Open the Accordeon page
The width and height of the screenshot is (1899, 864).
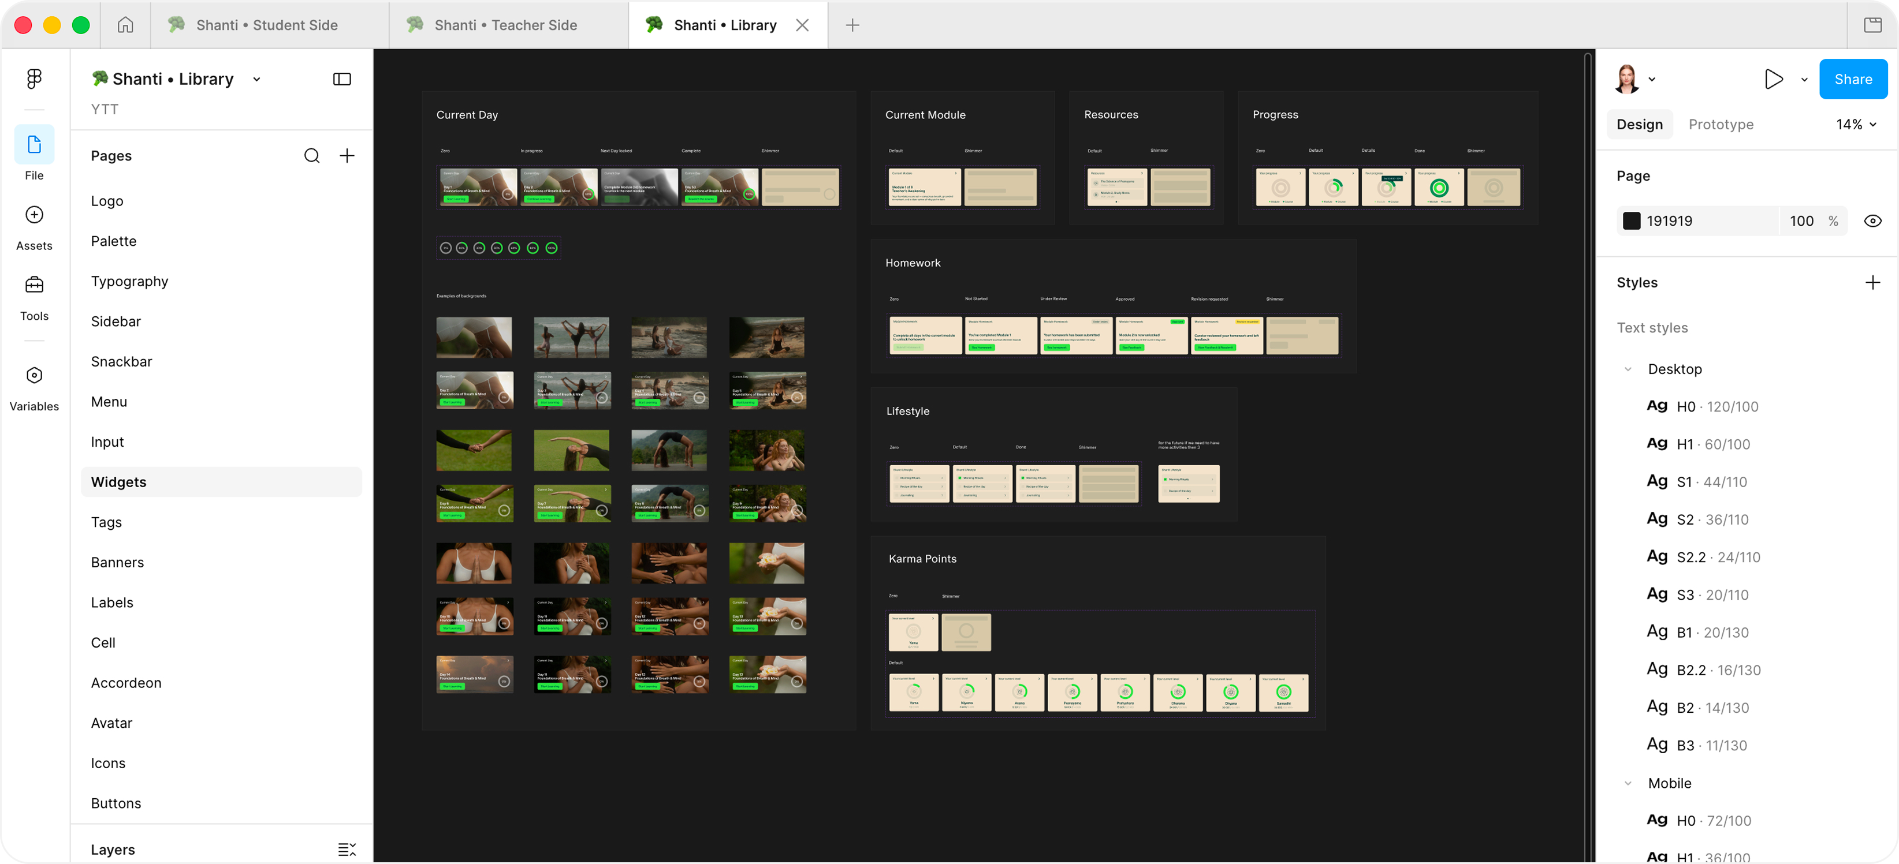click(221, 683)
